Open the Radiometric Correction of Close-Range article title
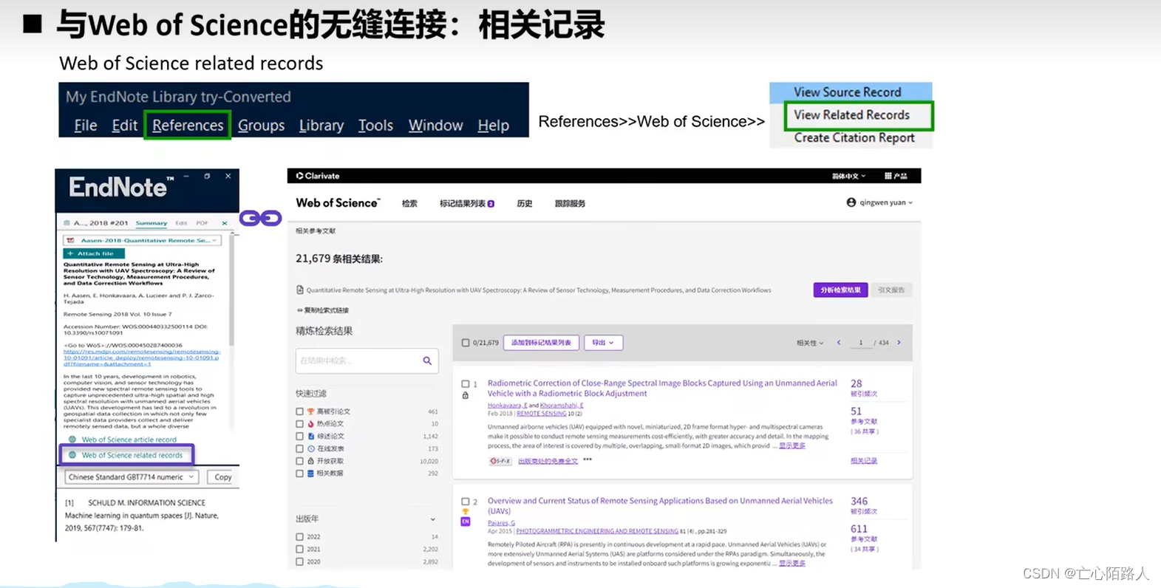 pos(662,389)
